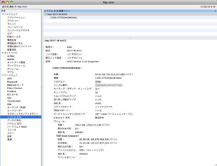Select PCI カード in the sidebar
The height and width of the screenshot is (166, 217).
[13, 94]
